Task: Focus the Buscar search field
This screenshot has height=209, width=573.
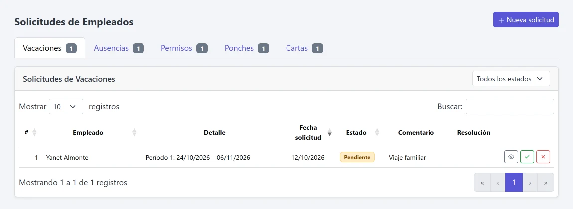Action: (510, 107)
